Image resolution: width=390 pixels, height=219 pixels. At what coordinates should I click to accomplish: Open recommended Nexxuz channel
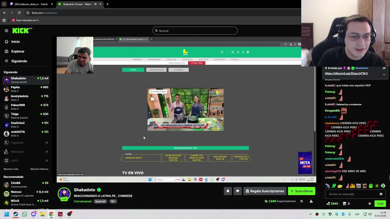tap(26, 194)
